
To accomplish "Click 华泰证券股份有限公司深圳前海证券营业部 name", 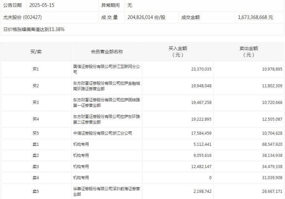I will coord(107,191).
